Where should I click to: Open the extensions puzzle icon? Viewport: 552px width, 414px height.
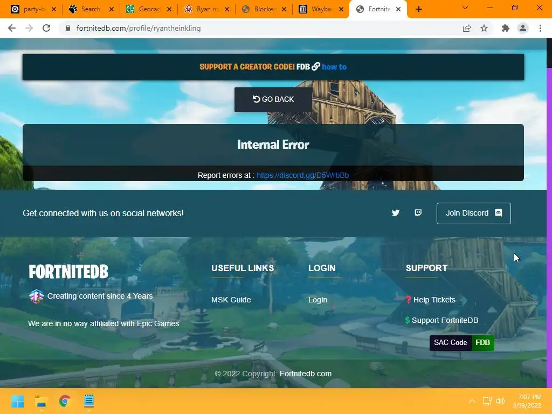click(x=506, y=28)
